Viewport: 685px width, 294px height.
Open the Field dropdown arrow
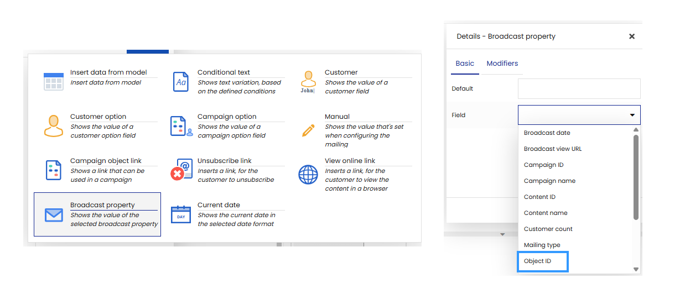pyautogui.click(x=632, y=115)
